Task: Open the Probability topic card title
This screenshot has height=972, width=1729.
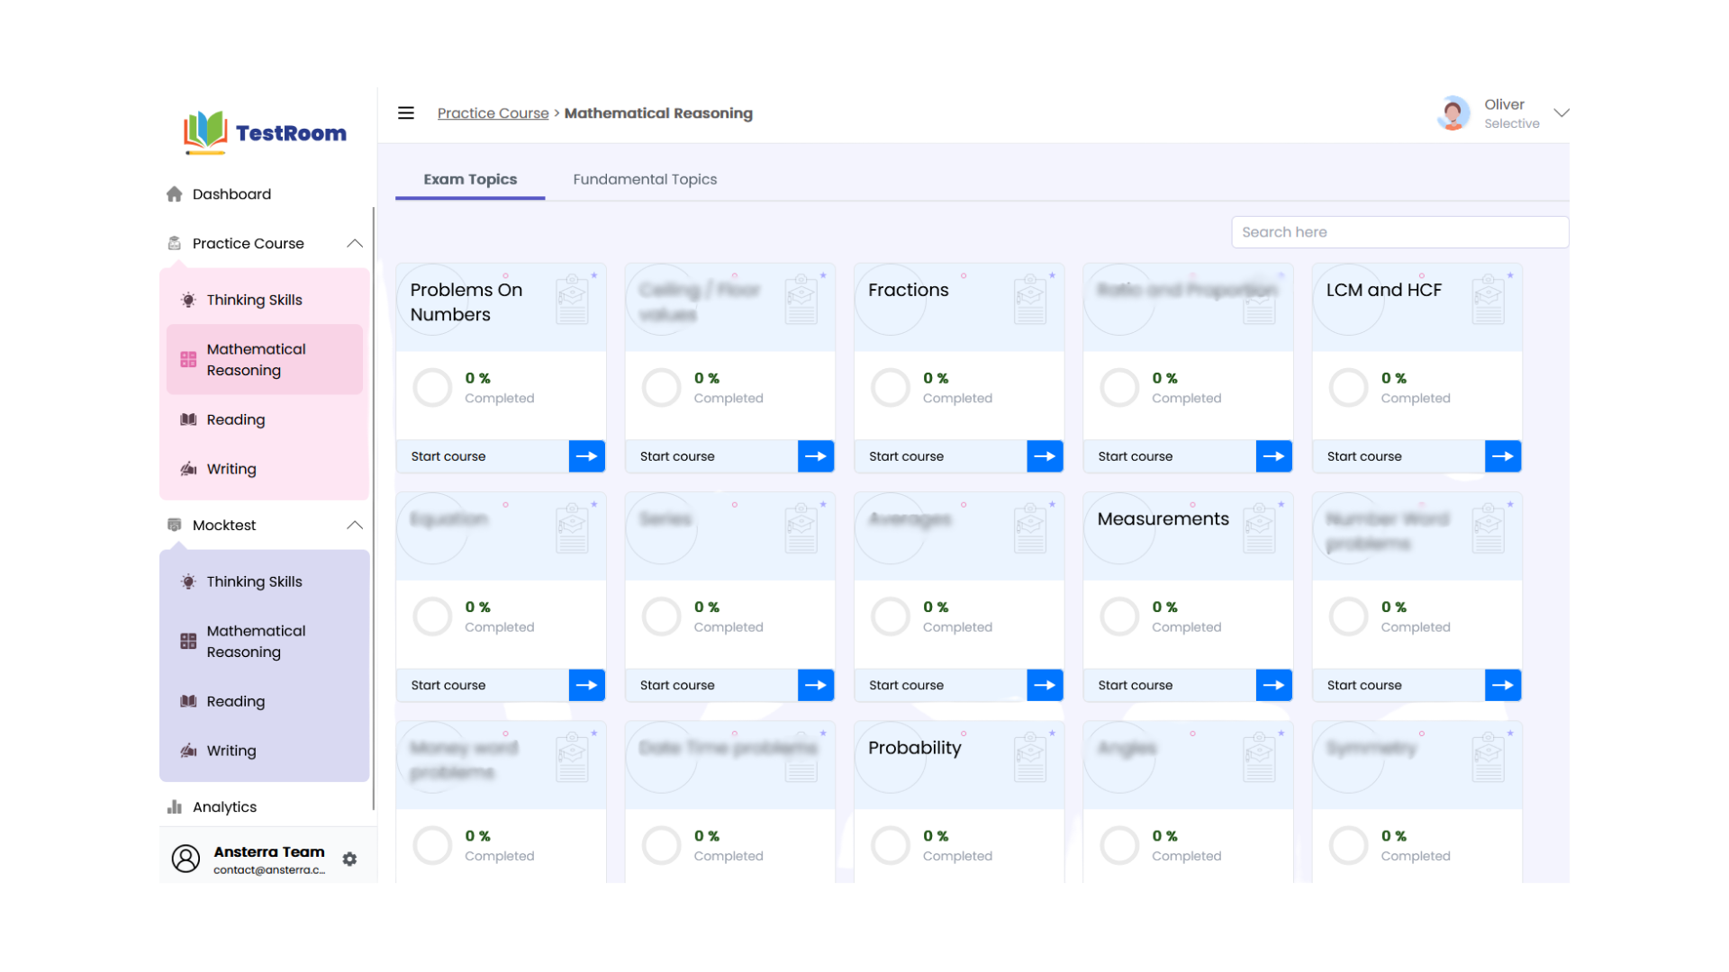Action: [914, 748]
